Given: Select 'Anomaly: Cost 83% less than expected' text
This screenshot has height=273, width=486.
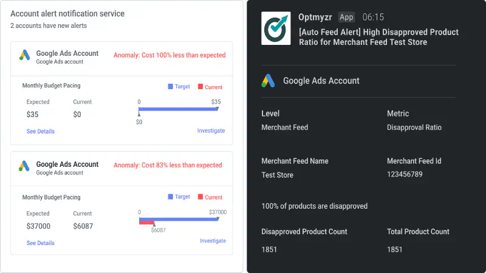Looking at the screenshot, I should pyautogui.click(x=168, y=165).
